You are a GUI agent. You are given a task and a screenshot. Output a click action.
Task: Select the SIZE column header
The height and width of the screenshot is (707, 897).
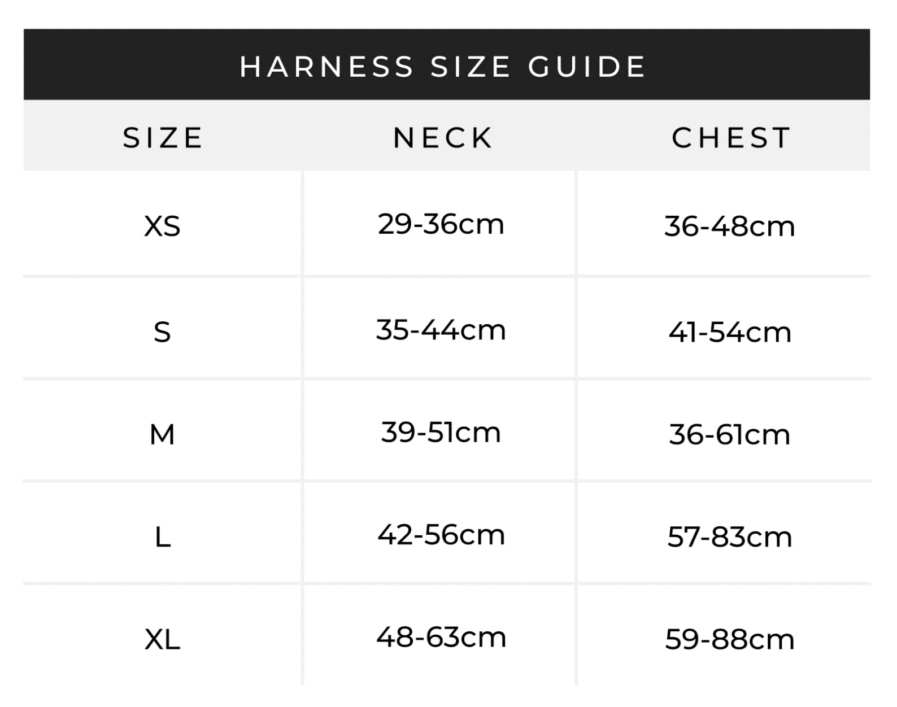pyautogui.click(x=163, y=138)
